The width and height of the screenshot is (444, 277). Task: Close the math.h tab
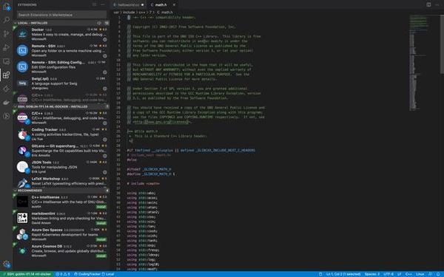click(x=174, y=5)
